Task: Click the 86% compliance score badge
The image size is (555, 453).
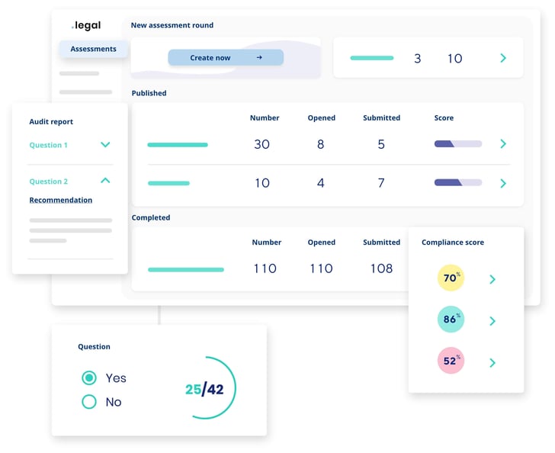Action: point(451,319)
